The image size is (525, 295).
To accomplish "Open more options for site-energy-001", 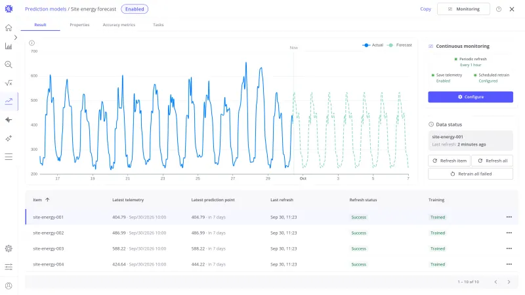I will [509, 217].
